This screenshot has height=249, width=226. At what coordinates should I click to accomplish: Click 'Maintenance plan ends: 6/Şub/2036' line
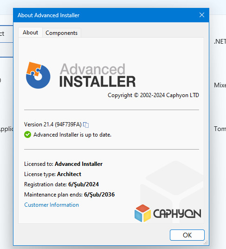[x=70, y=195]
